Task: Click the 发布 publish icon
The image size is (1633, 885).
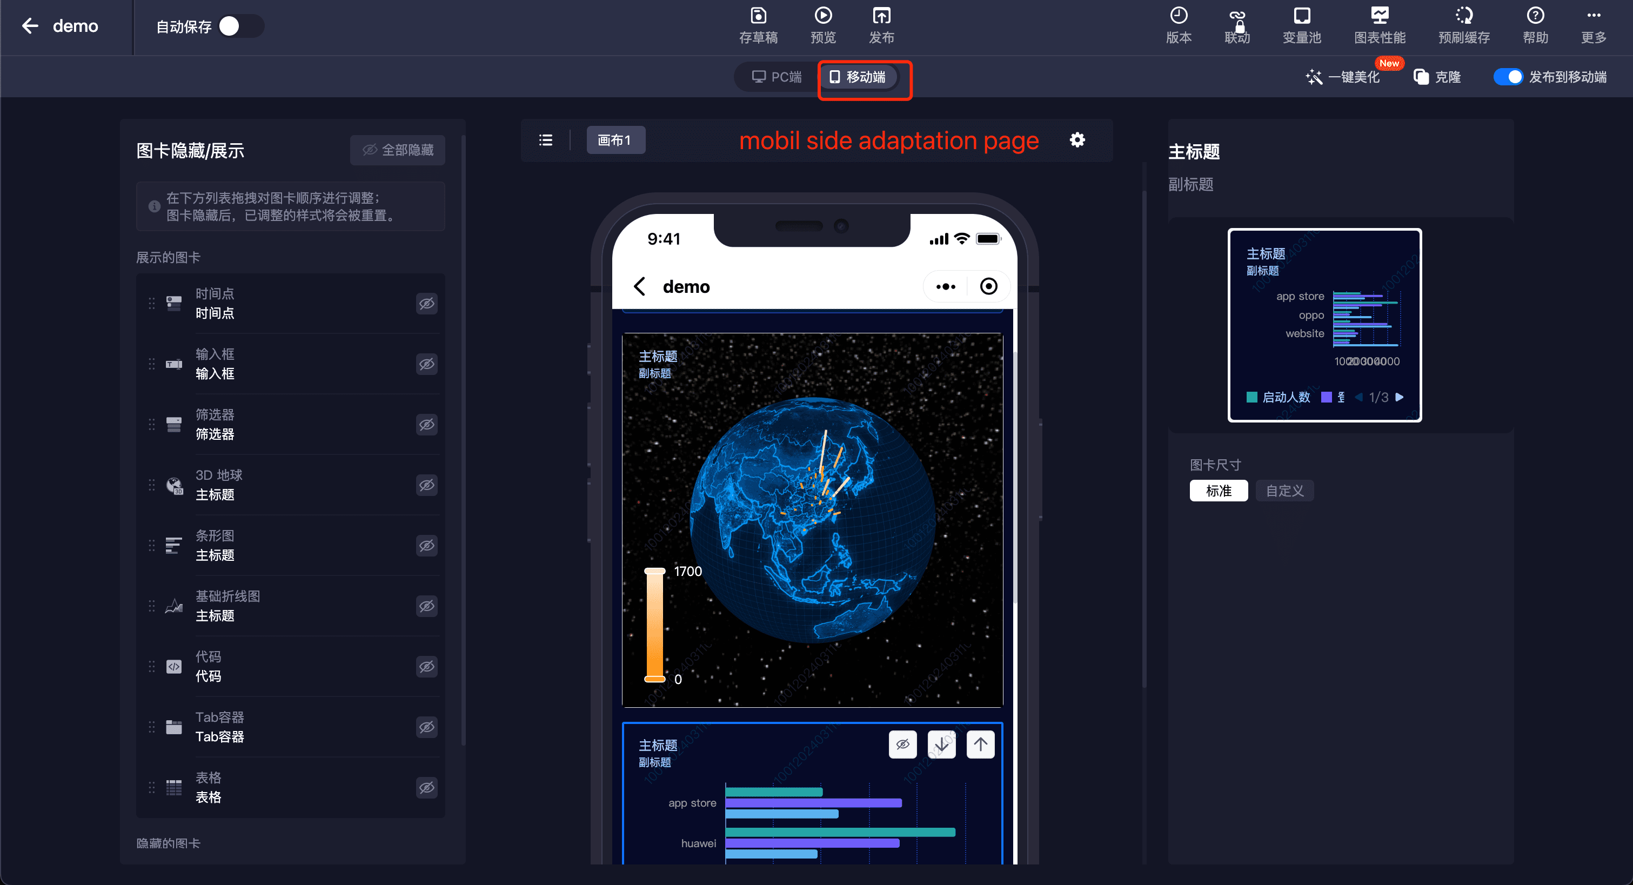Action: coord(881,25)
